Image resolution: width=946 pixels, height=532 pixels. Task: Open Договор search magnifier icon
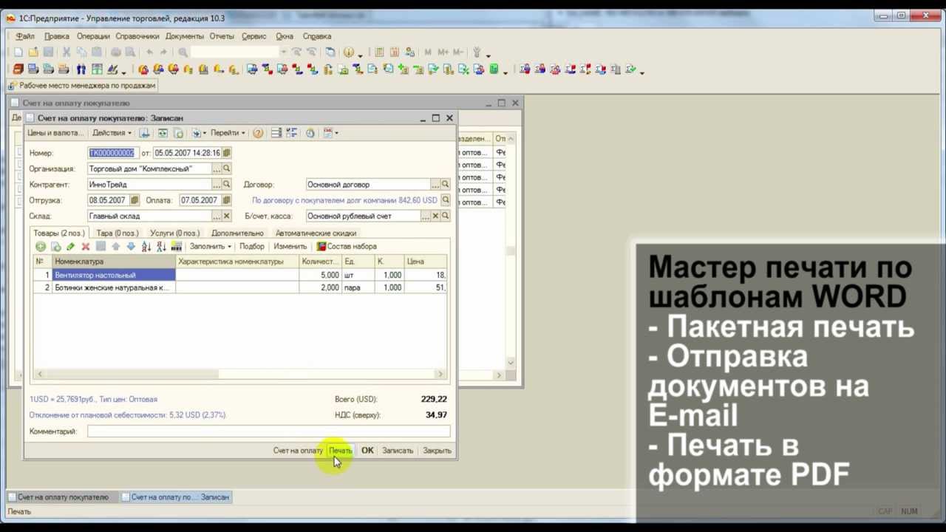(445, 185)
